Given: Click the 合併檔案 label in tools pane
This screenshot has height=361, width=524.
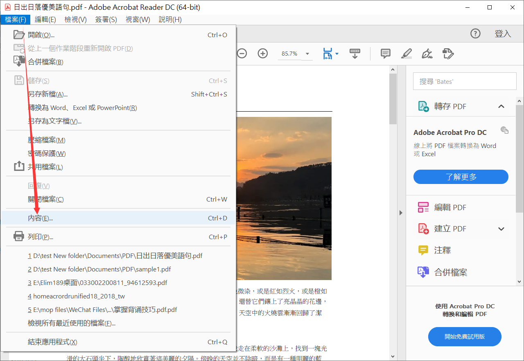Looking at the screenshot, I should 451,272.
